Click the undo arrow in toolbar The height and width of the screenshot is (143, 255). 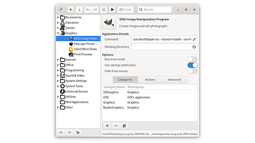(88, 10)
